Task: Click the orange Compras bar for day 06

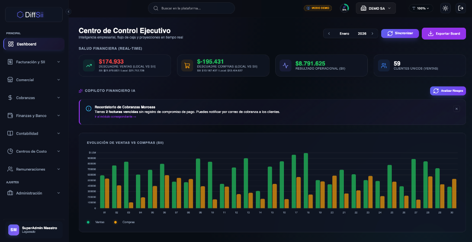Action: pyautogui.click(x=167, y=192)
